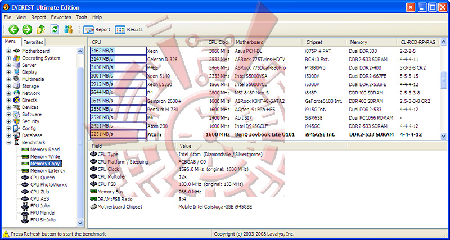Sort by Memory column header
The height and width of the screenshot is (240, 450).
coord(358,42)
